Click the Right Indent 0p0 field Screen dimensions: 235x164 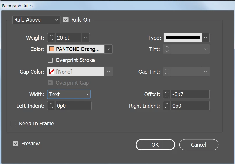click(190, 106)
